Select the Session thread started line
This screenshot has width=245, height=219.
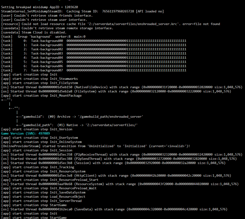point(113,163)
